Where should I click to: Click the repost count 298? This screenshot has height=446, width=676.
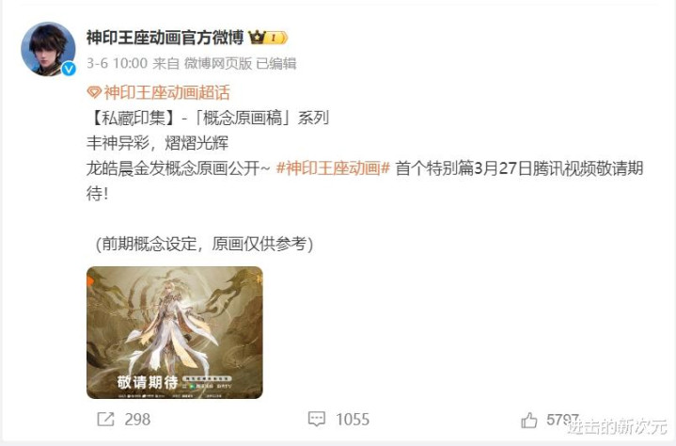pos(137,420)
